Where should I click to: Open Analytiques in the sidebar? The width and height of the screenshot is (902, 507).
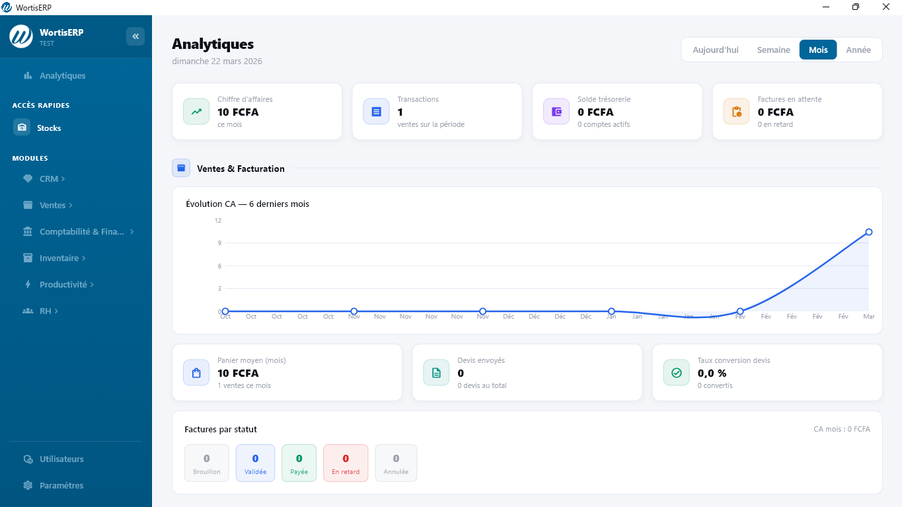click(x=62, y=75)
